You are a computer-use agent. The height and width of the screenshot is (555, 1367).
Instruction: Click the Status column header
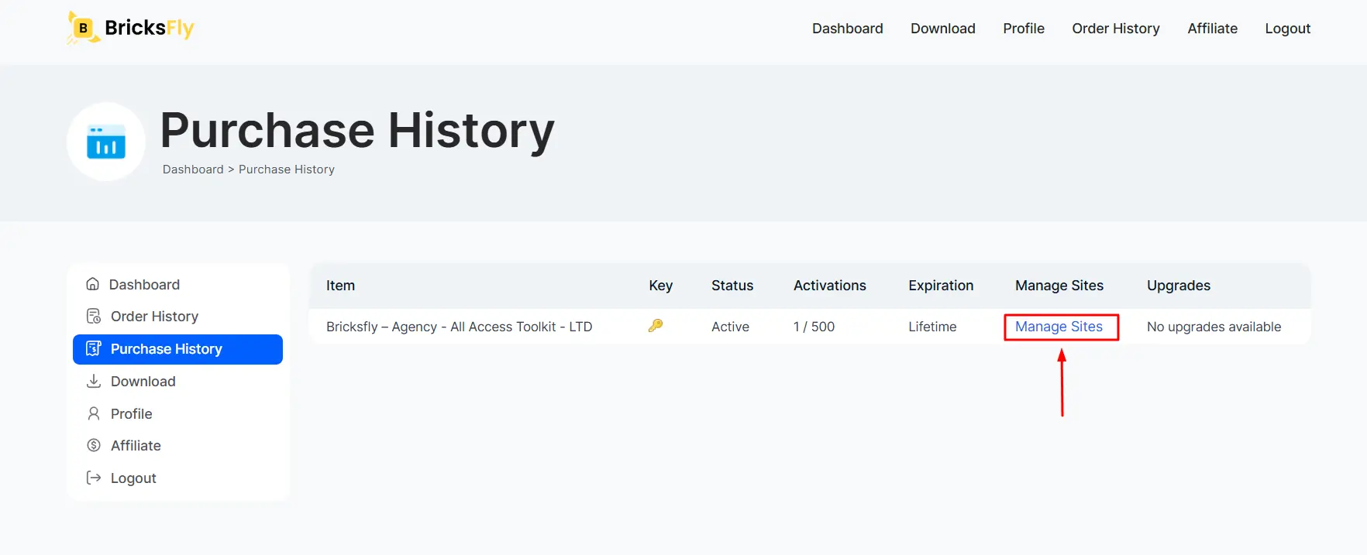coord(732,285)
